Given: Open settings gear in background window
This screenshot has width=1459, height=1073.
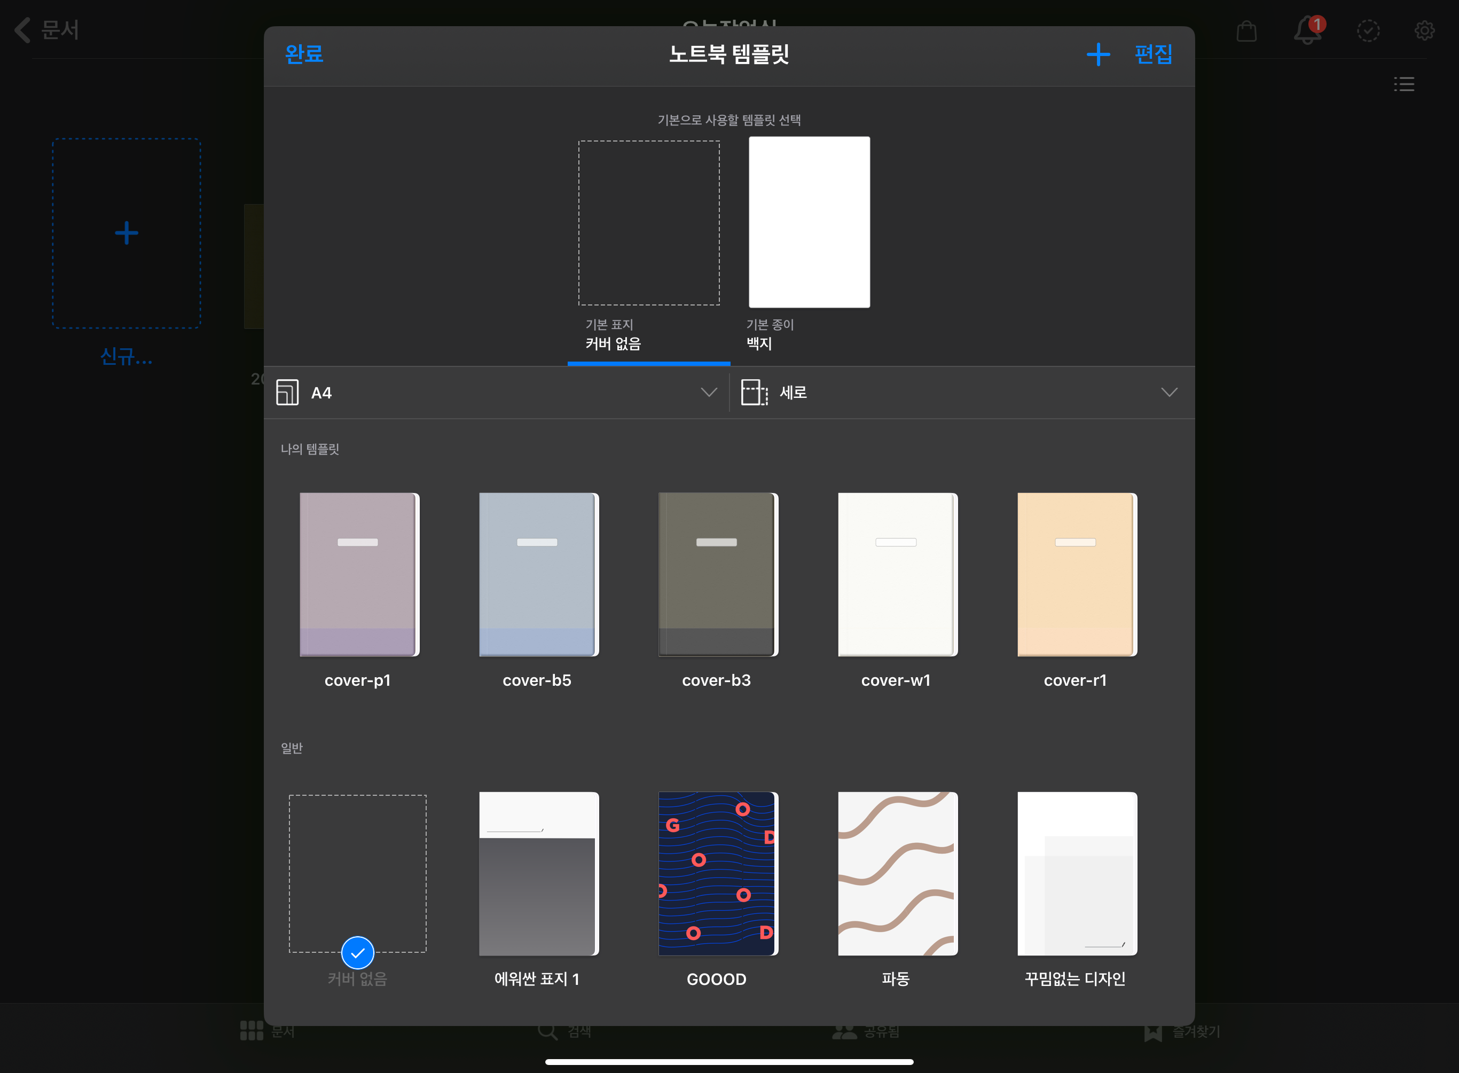Looking at the screenshot, I should tap(1425, 30).
